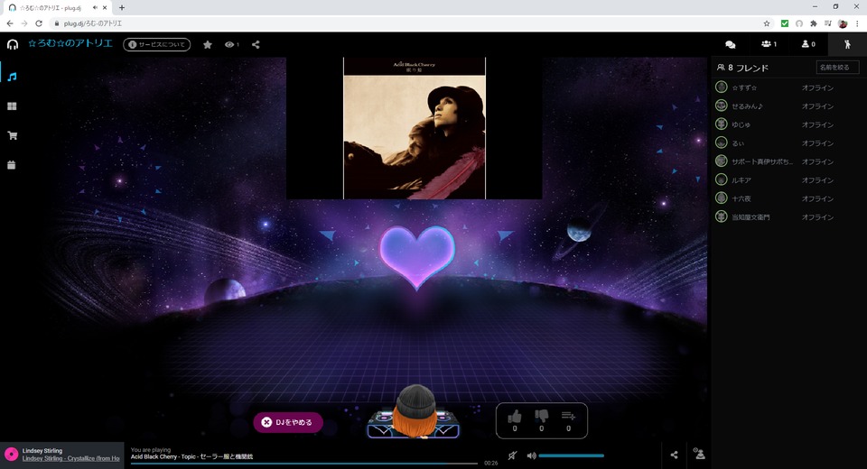Go back with browser back arrow

coord(10,23)
